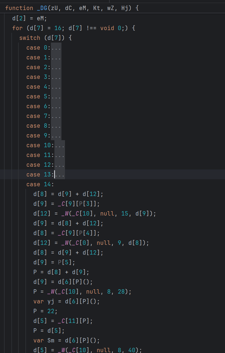Expand folded code of case 0
The image size is (225, 353).
pyautogui.click(x=56, y=48)
